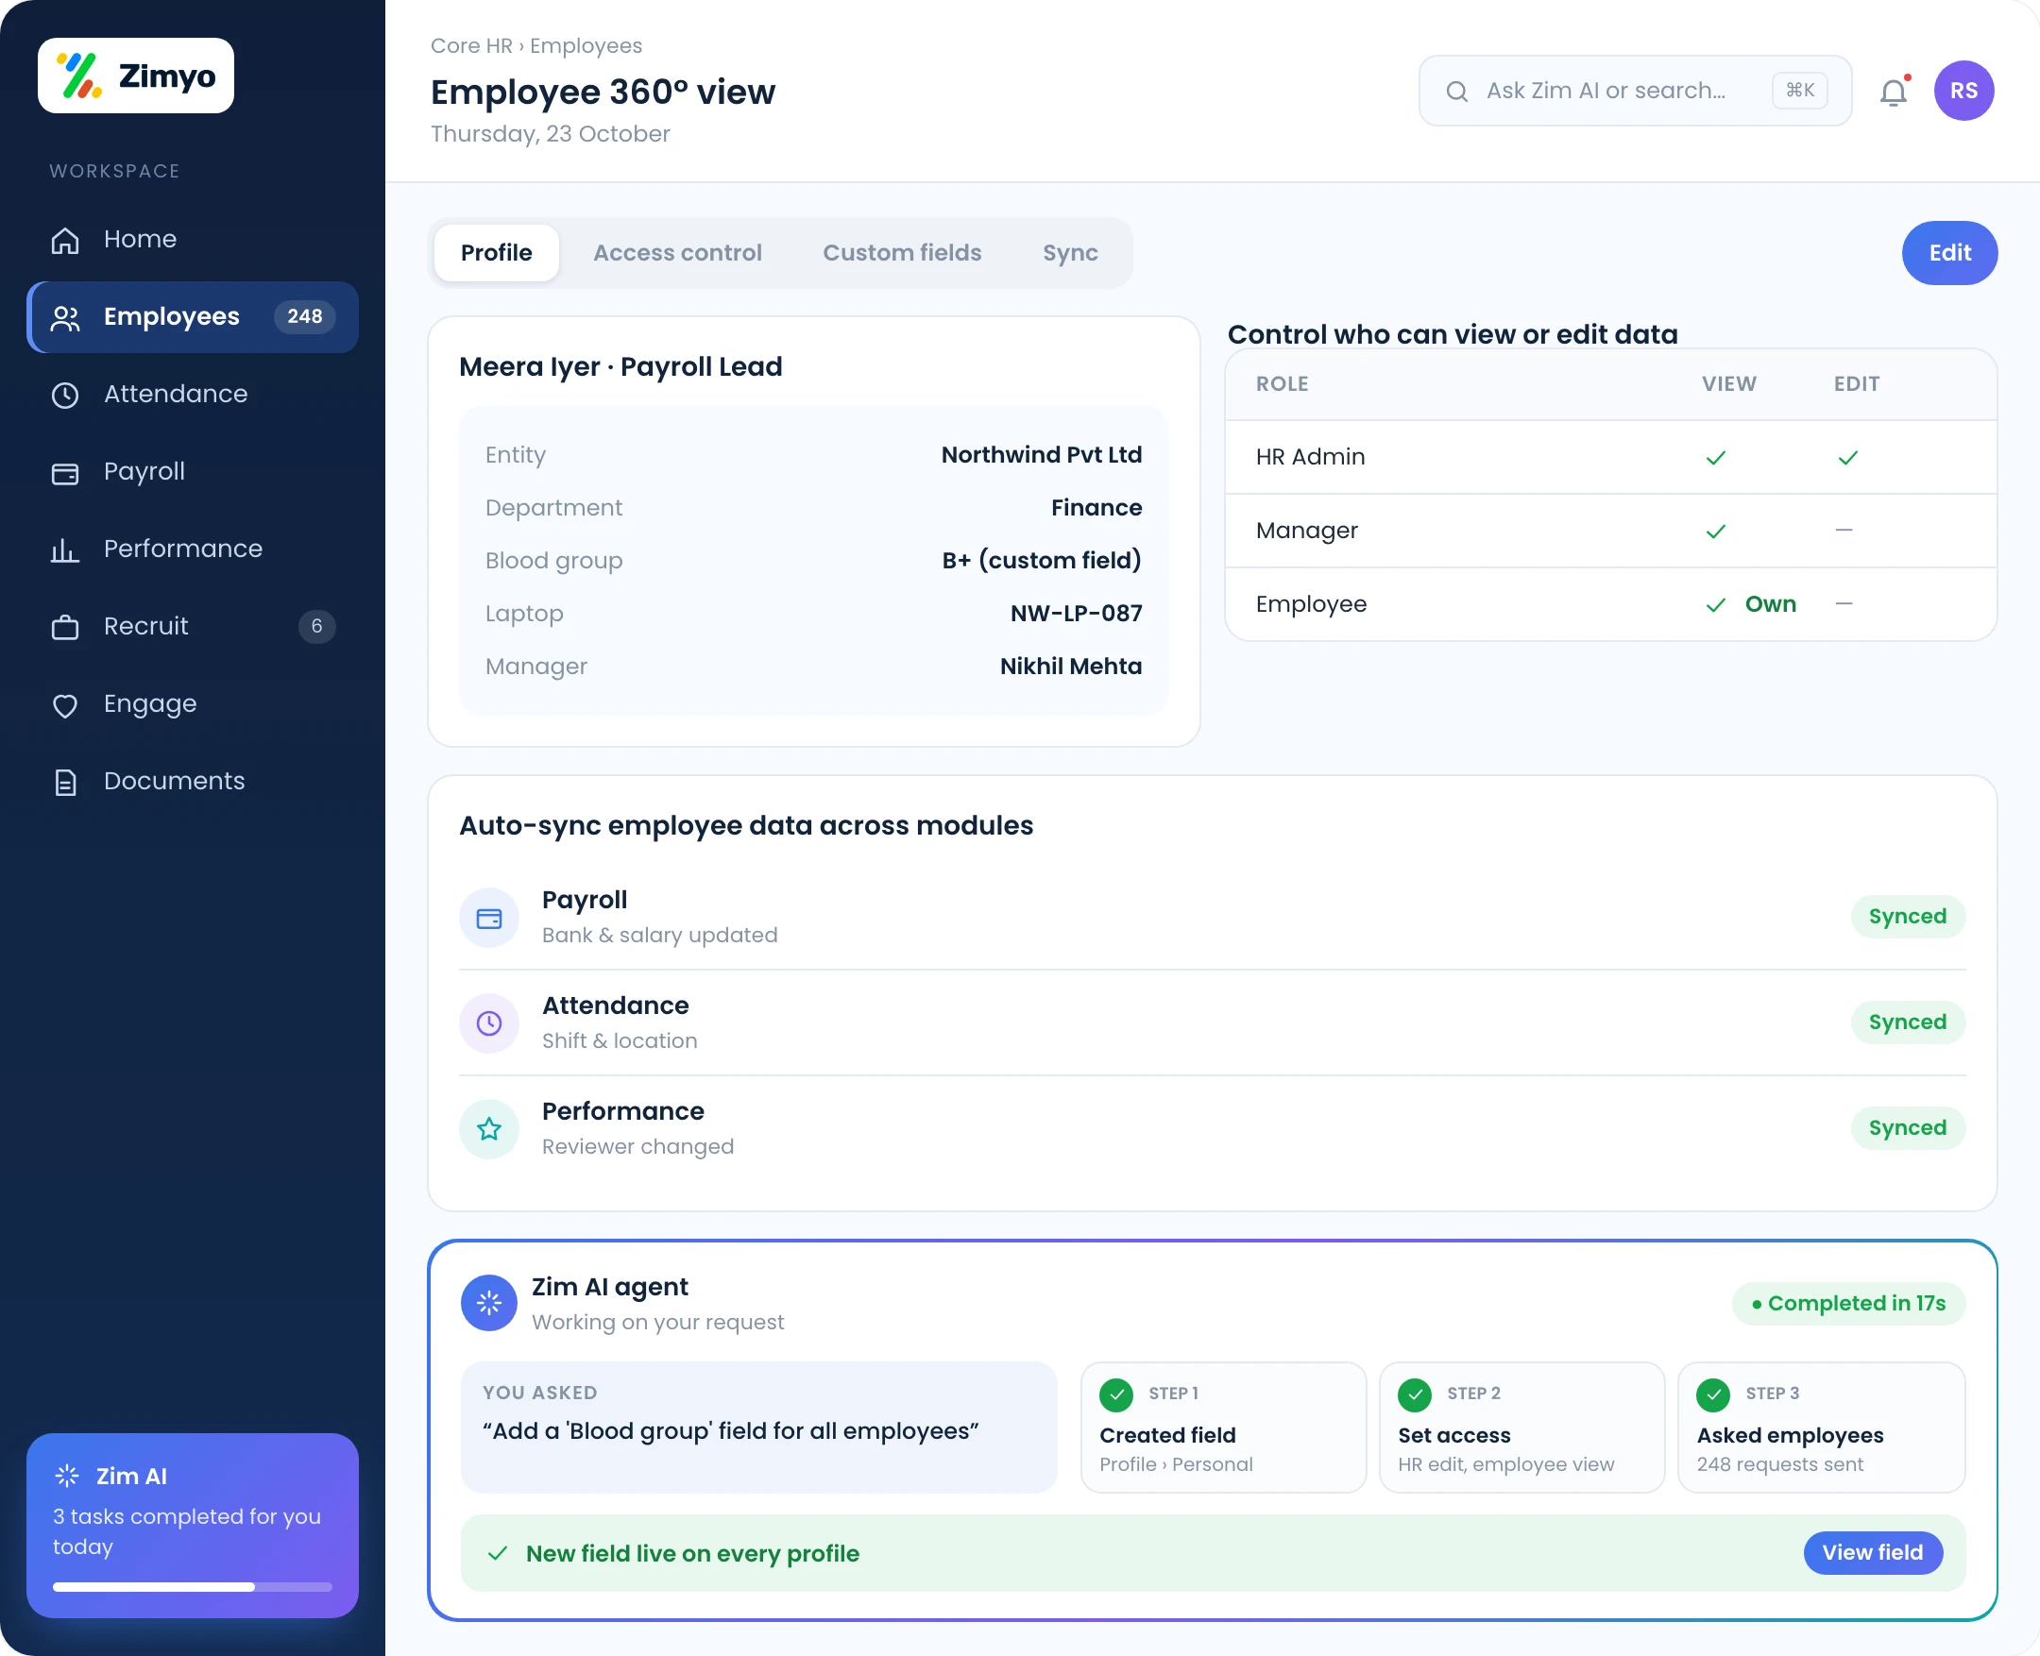Click the Attendance sync row clock icon
Viewport: 2040px width, 1656px height.
pos(489,1023)
